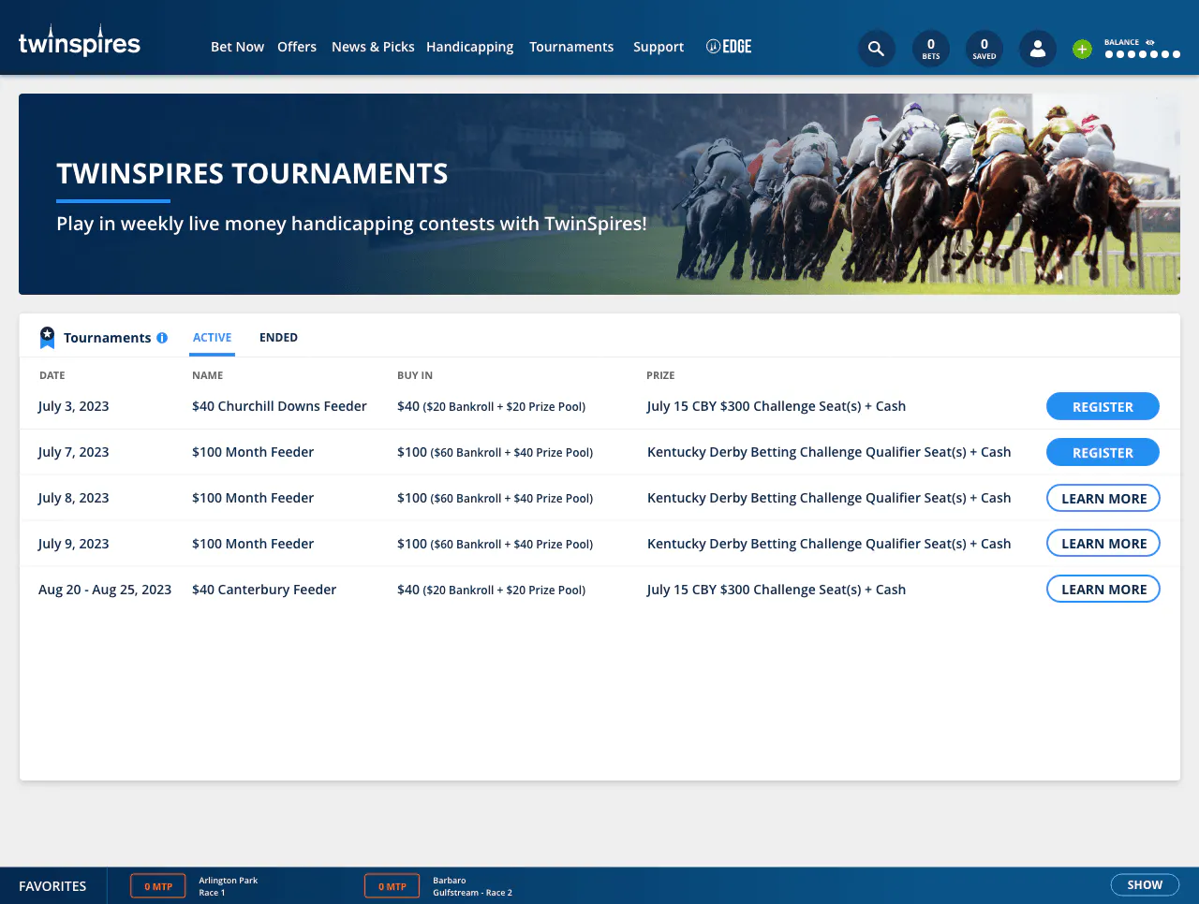Select July 3 row buy in value
Image resolution: width=1199 pixels, height=904 pixels.
pos(491,406)
